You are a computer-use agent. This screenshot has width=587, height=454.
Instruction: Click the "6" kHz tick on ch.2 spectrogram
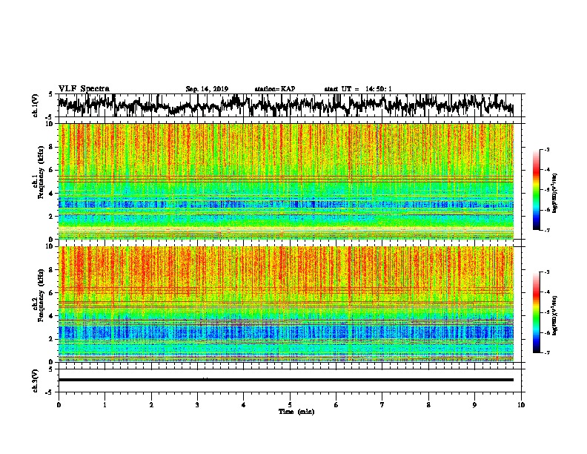point(52,292)
